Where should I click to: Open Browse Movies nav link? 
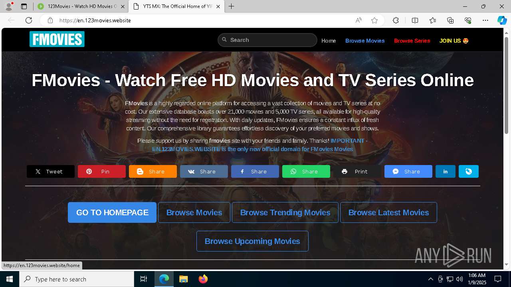coord(365,41)
